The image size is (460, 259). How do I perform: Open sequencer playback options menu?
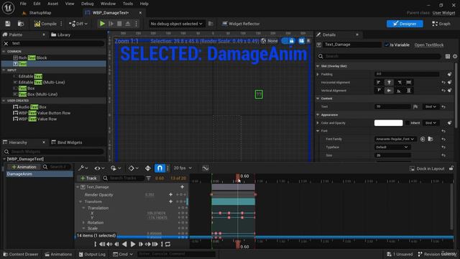pos(115,168)
